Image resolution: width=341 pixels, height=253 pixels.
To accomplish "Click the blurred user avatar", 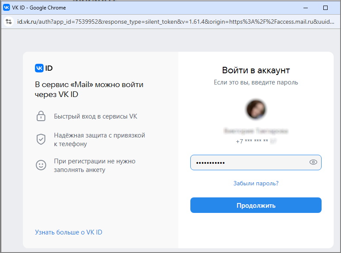I will [256, 109].
